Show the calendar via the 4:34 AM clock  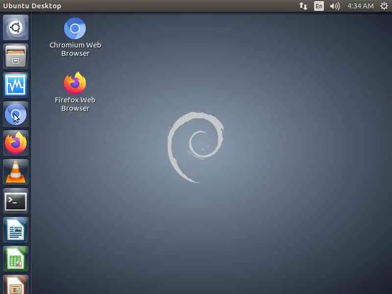pos(361,6)
